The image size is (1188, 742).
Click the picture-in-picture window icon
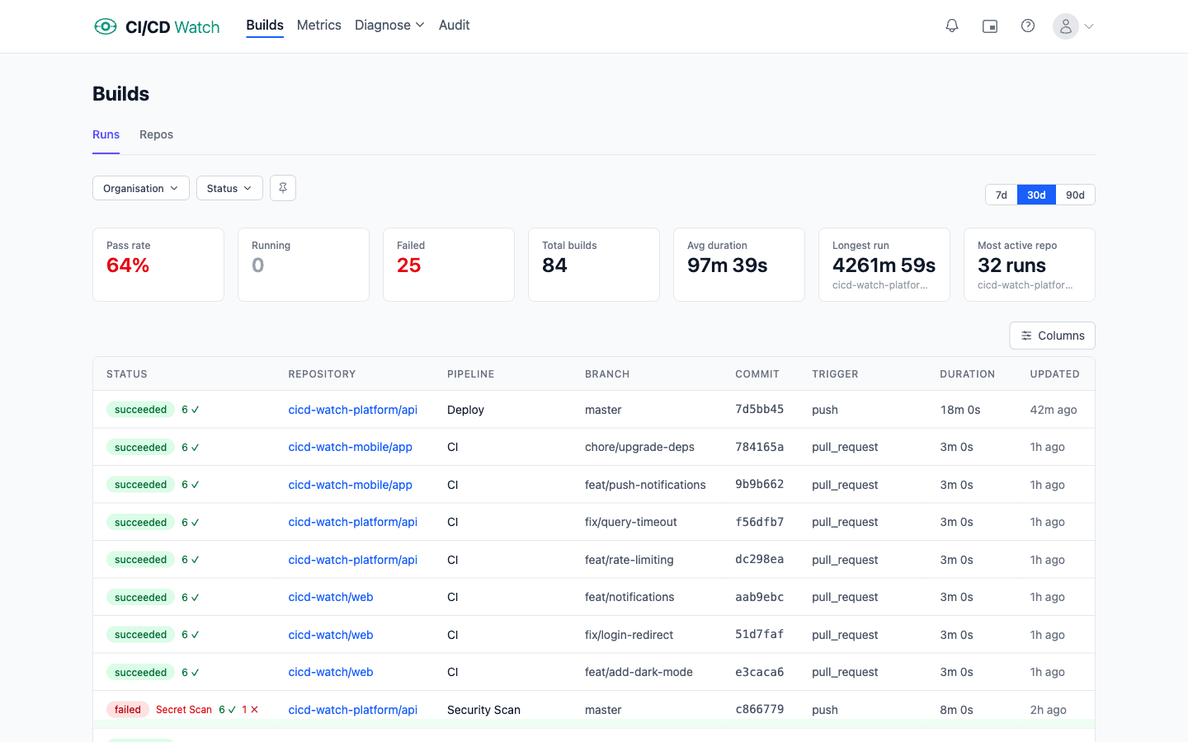[x=990, y=26]
